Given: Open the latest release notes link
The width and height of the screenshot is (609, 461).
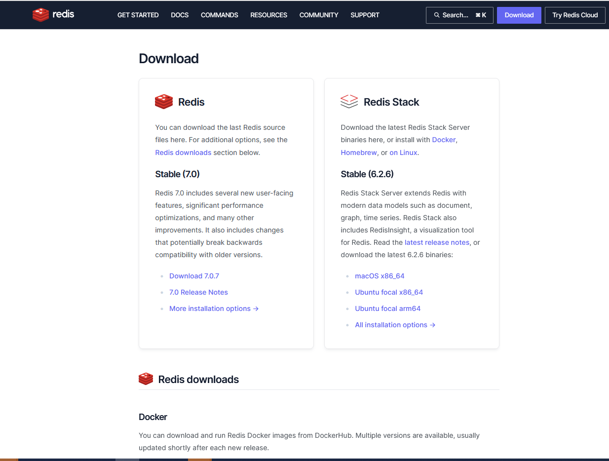Looking at the screenshot, I should (437, 242).
